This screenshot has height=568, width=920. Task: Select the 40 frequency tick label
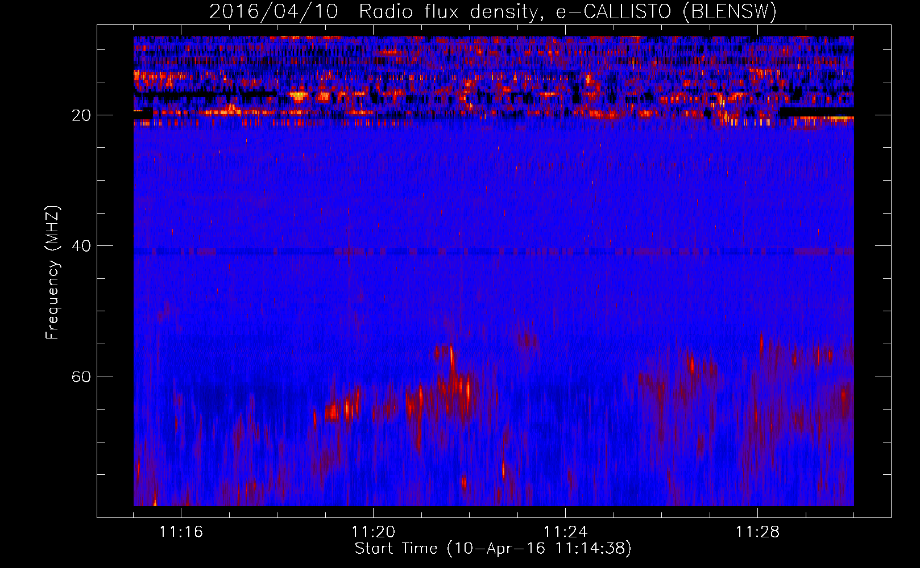[x=81, y=246]
